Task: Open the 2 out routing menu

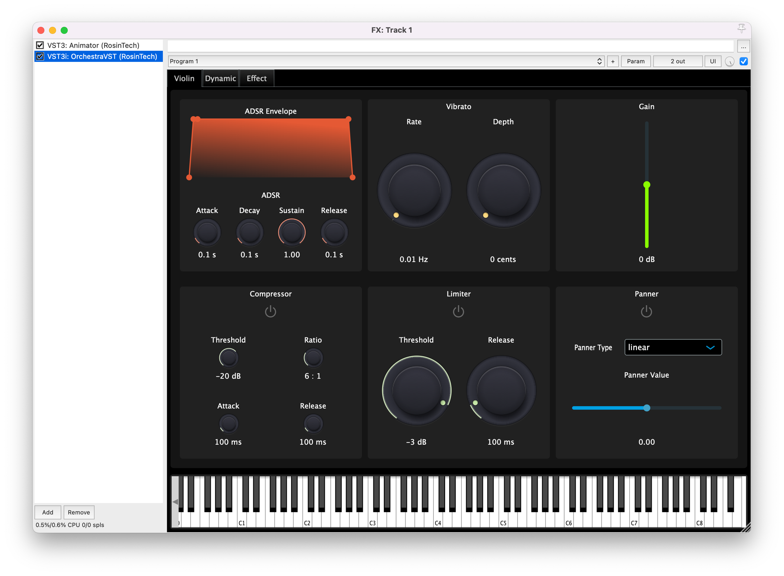Action: pos(677,61)
